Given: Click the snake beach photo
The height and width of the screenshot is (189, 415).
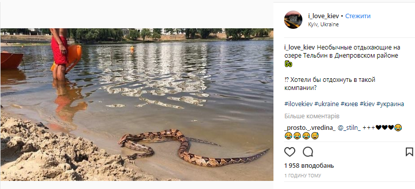Looking at the screenshot, I should tap(137, 105).
